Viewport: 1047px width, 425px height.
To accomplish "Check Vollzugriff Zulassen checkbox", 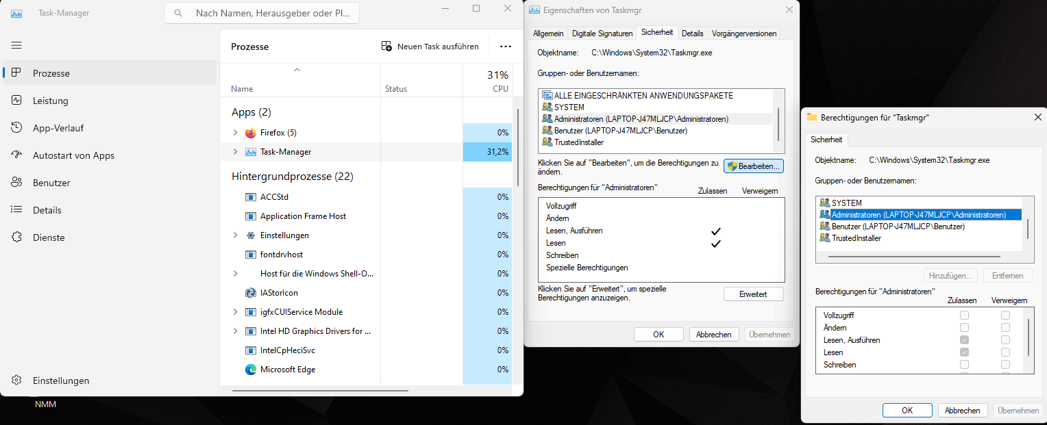I will [965, 315].
